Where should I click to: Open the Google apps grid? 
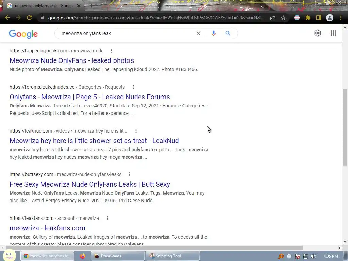click(333, 33)
